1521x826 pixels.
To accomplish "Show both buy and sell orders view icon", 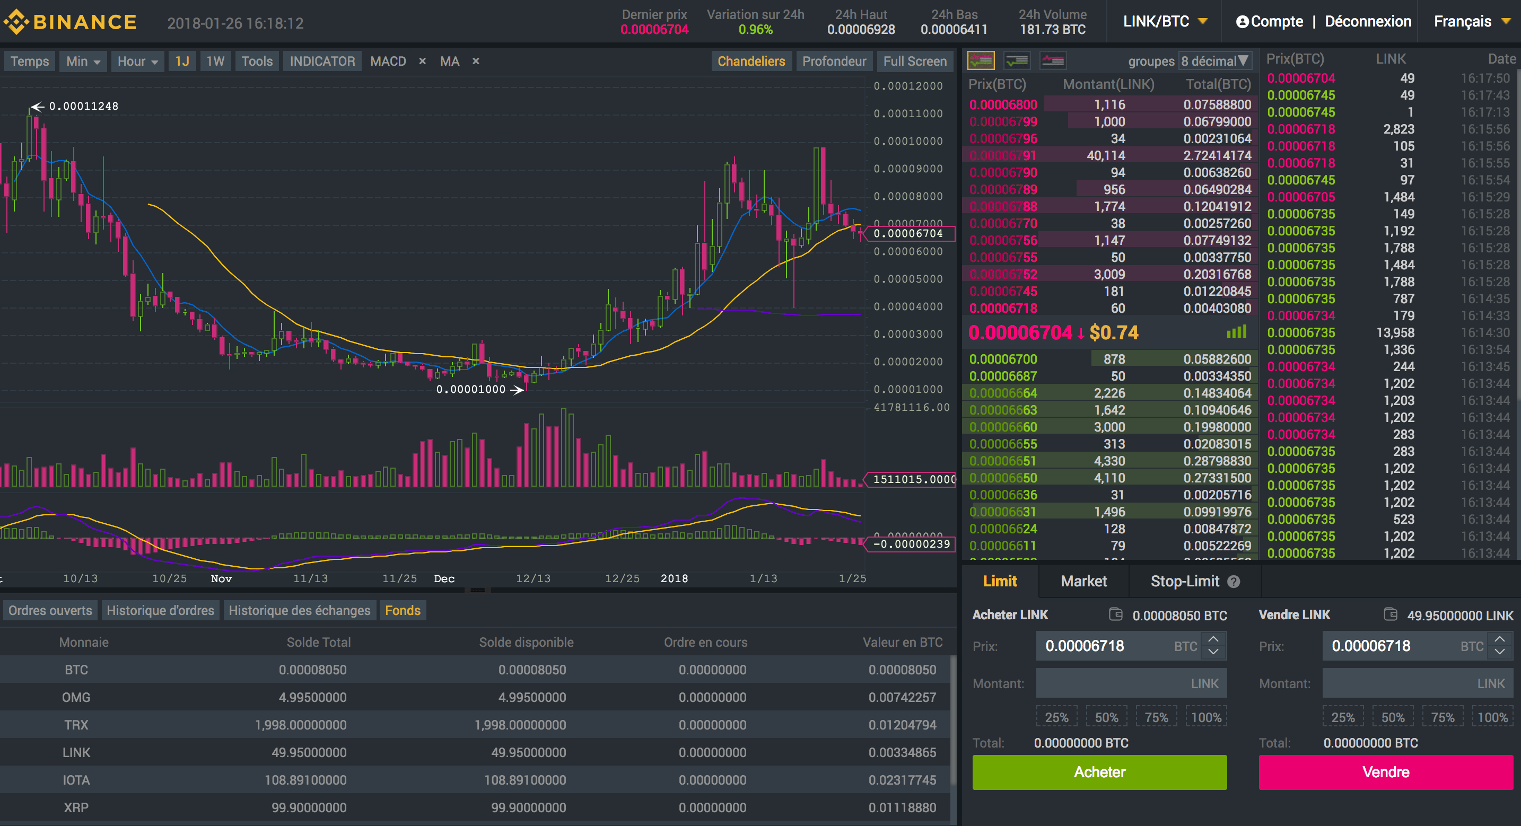I will point(981,60).
